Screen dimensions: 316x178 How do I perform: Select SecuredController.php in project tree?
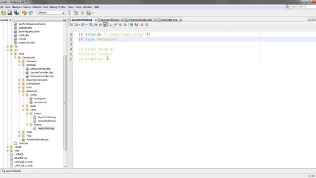(41, 73)
